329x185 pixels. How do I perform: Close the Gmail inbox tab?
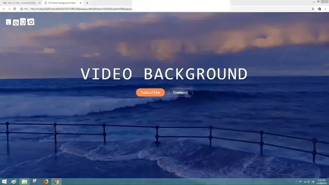coord(40,3)
